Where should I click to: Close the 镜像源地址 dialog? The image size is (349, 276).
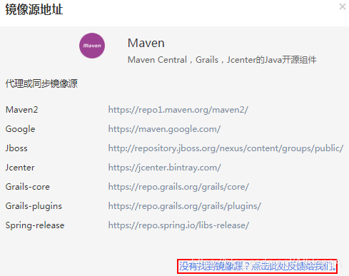pos(343,6)
